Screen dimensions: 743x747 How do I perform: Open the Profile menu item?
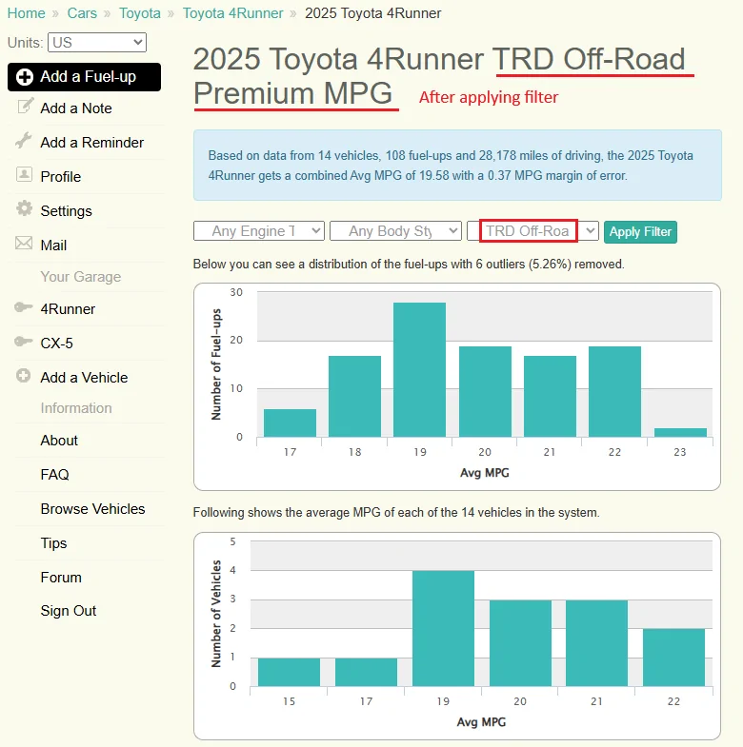(x=61, y=177)
